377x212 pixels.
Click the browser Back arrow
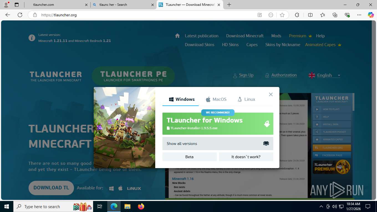click(x=8, y=15)
